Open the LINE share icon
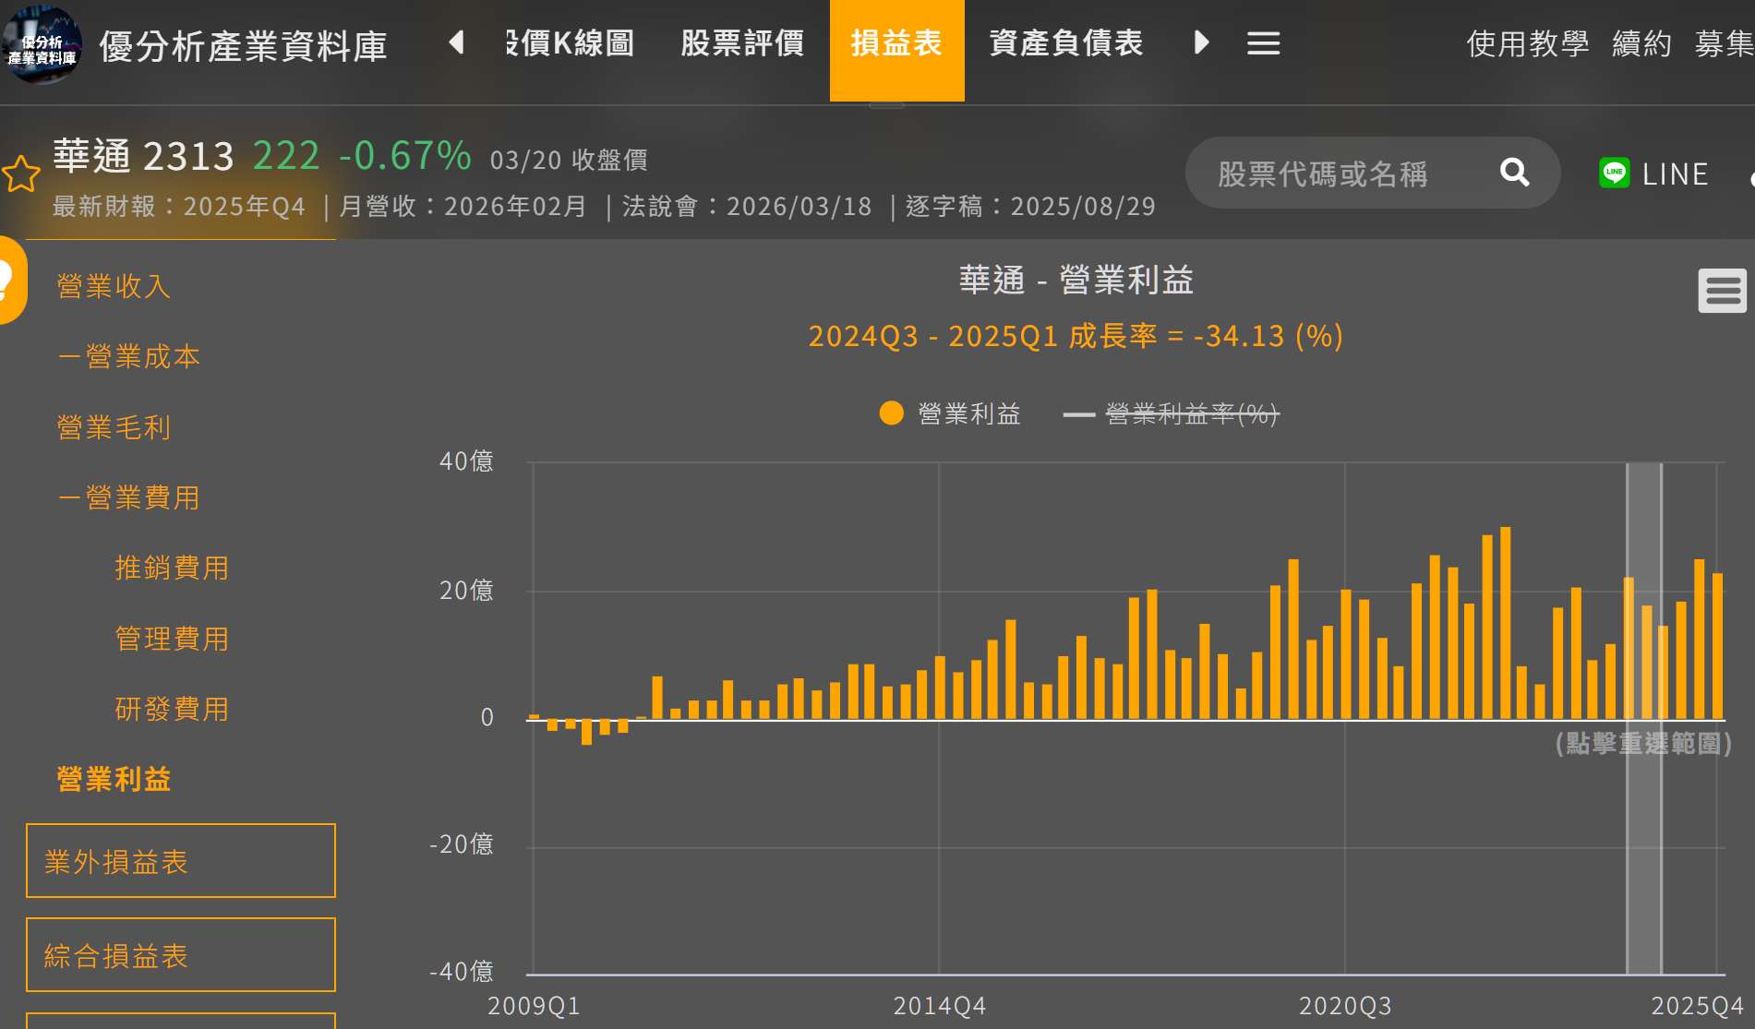Screen dimensions: 1755x1029 [1614, 173]
